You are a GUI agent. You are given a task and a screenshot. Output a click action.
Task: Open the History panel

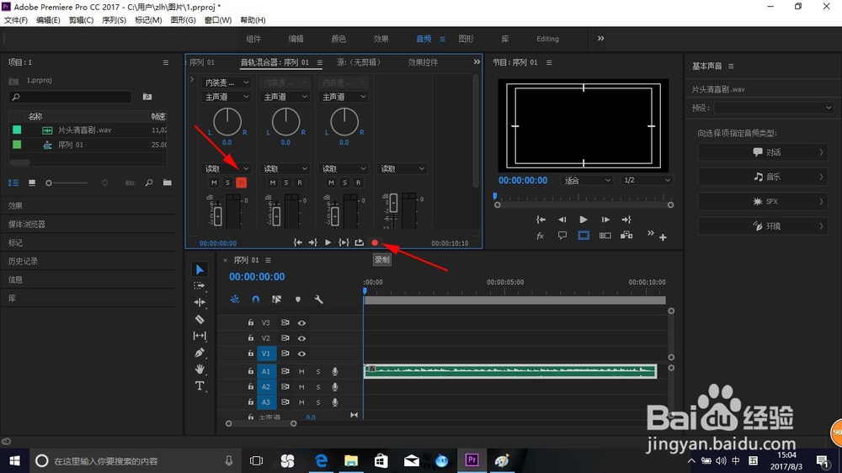(23, 262)
